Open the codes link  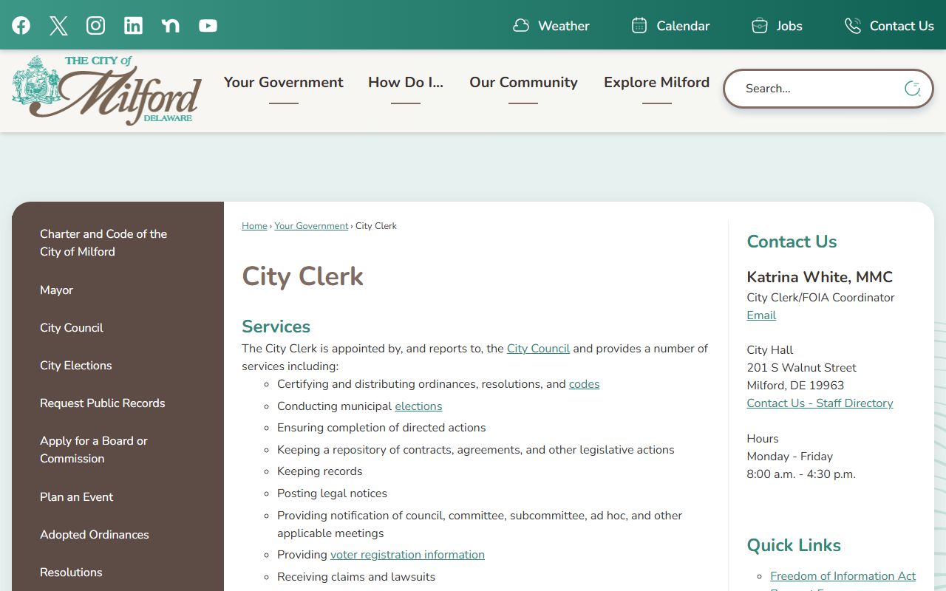[x=584, y=384]
